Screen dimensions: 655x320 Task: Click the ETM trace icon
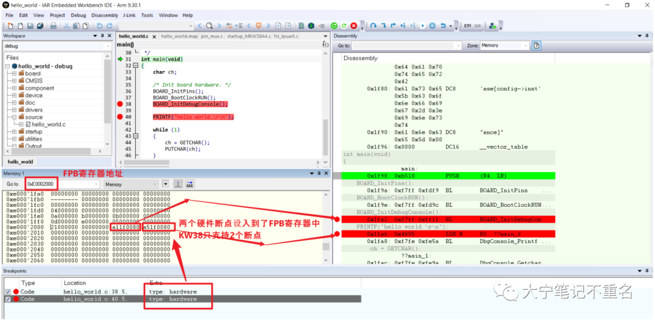coord(467,26)
